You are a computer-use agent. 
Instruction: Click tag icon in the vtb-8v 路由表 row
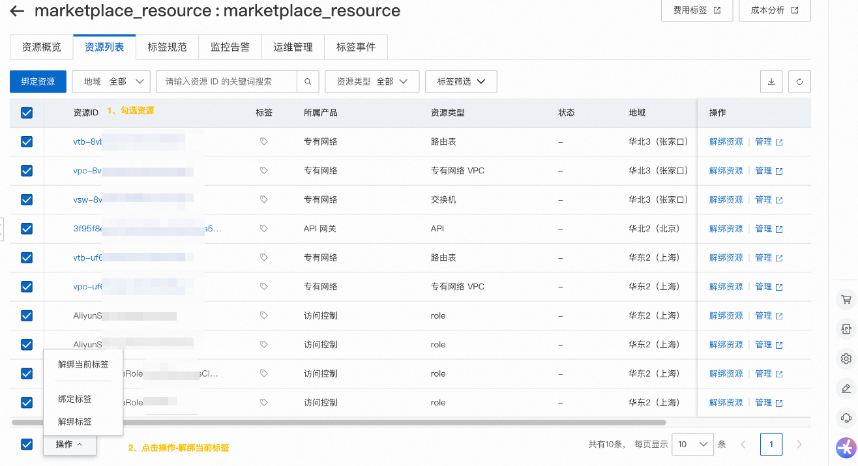point(264,141)
